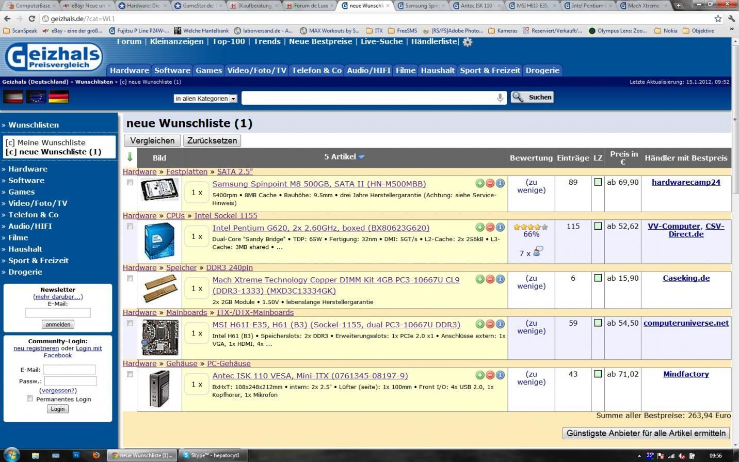This screenshot has width=739, height=462.
Task: Click green plus on Antec ISK 110 row
Action: (x=480, y=375)
